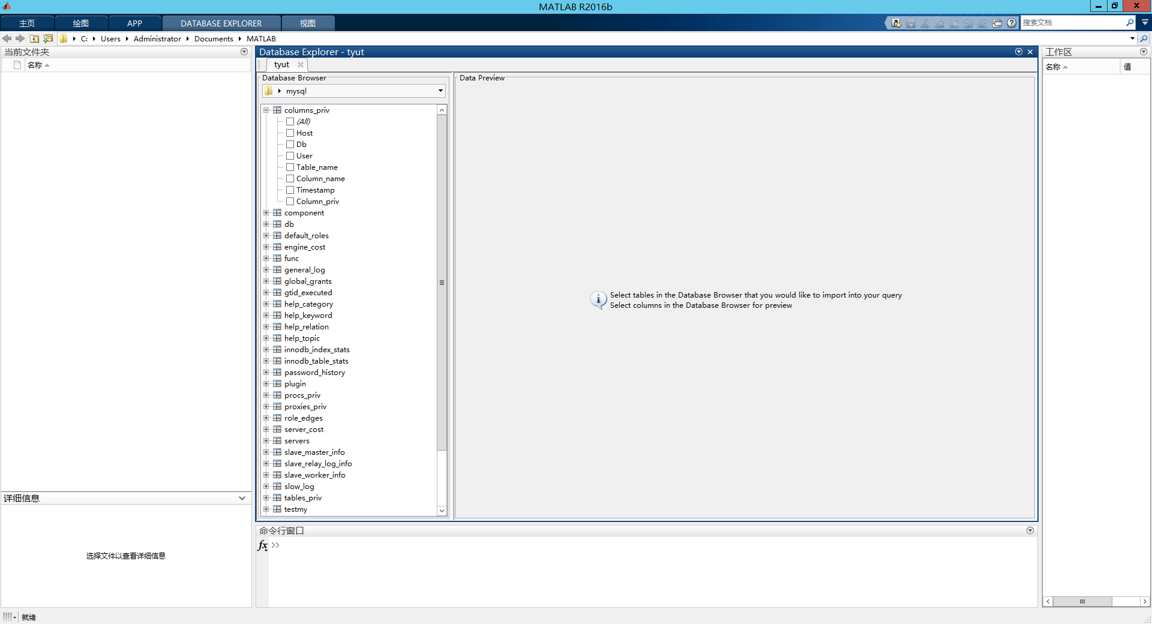1152x624 pixels.
Task: Open the APP ribbon tab
Action: [x=134, y=23]
